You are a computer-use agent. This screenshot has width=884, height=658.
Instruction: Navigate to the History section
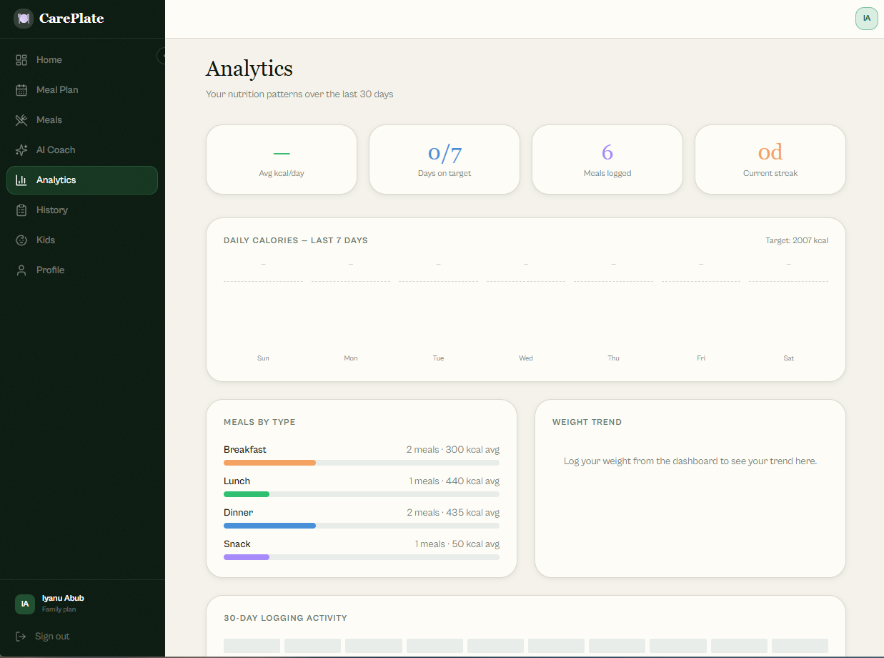coord(51,210)
